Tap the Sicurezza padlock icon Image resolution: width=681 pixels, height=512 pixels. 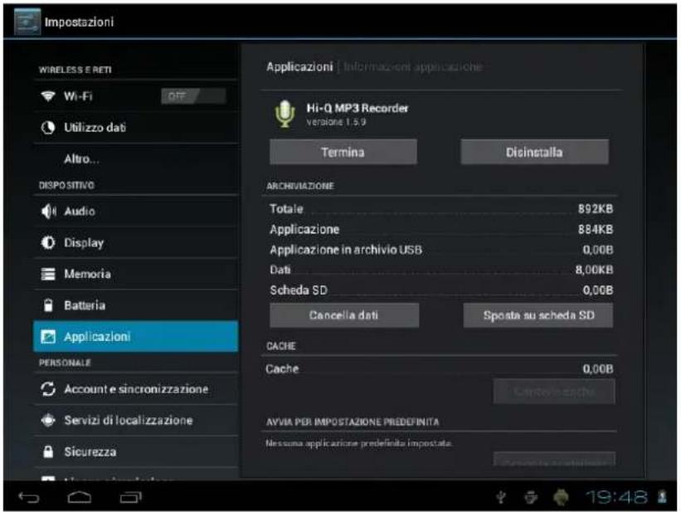48,451
